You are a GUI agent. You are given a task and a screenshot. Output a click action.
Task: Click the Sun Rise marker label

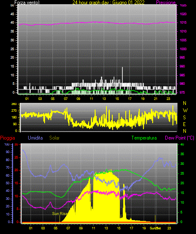click(x=60, y=214)
